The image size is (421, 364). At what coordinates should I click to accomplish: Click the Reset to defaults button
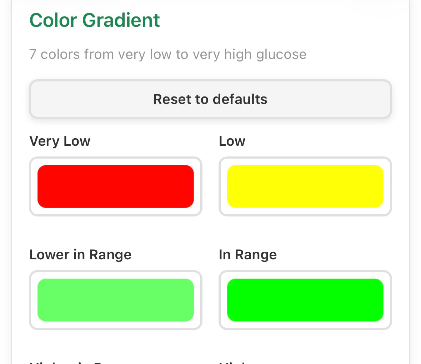[210, 99]
